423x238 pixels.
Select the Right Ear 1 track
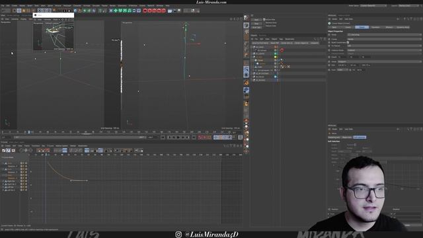[x=12, y=184]
